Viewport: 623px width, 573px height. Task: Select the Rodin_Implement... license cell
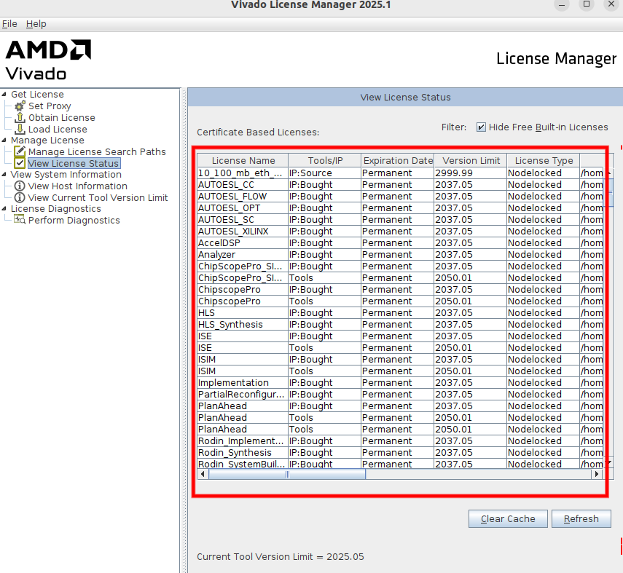(243, 440)
